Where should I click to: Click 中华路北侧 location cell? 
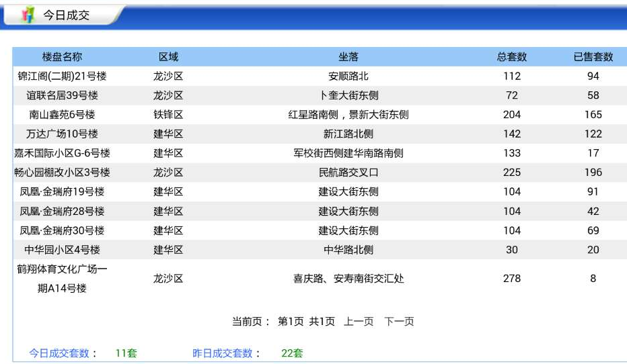point(348,249)
